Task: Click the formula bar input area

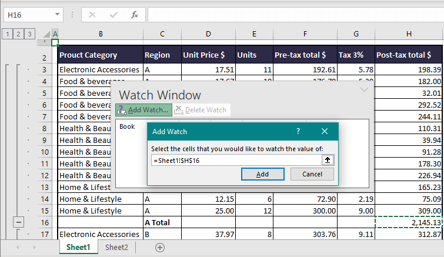Action: (x=296, y=15)
